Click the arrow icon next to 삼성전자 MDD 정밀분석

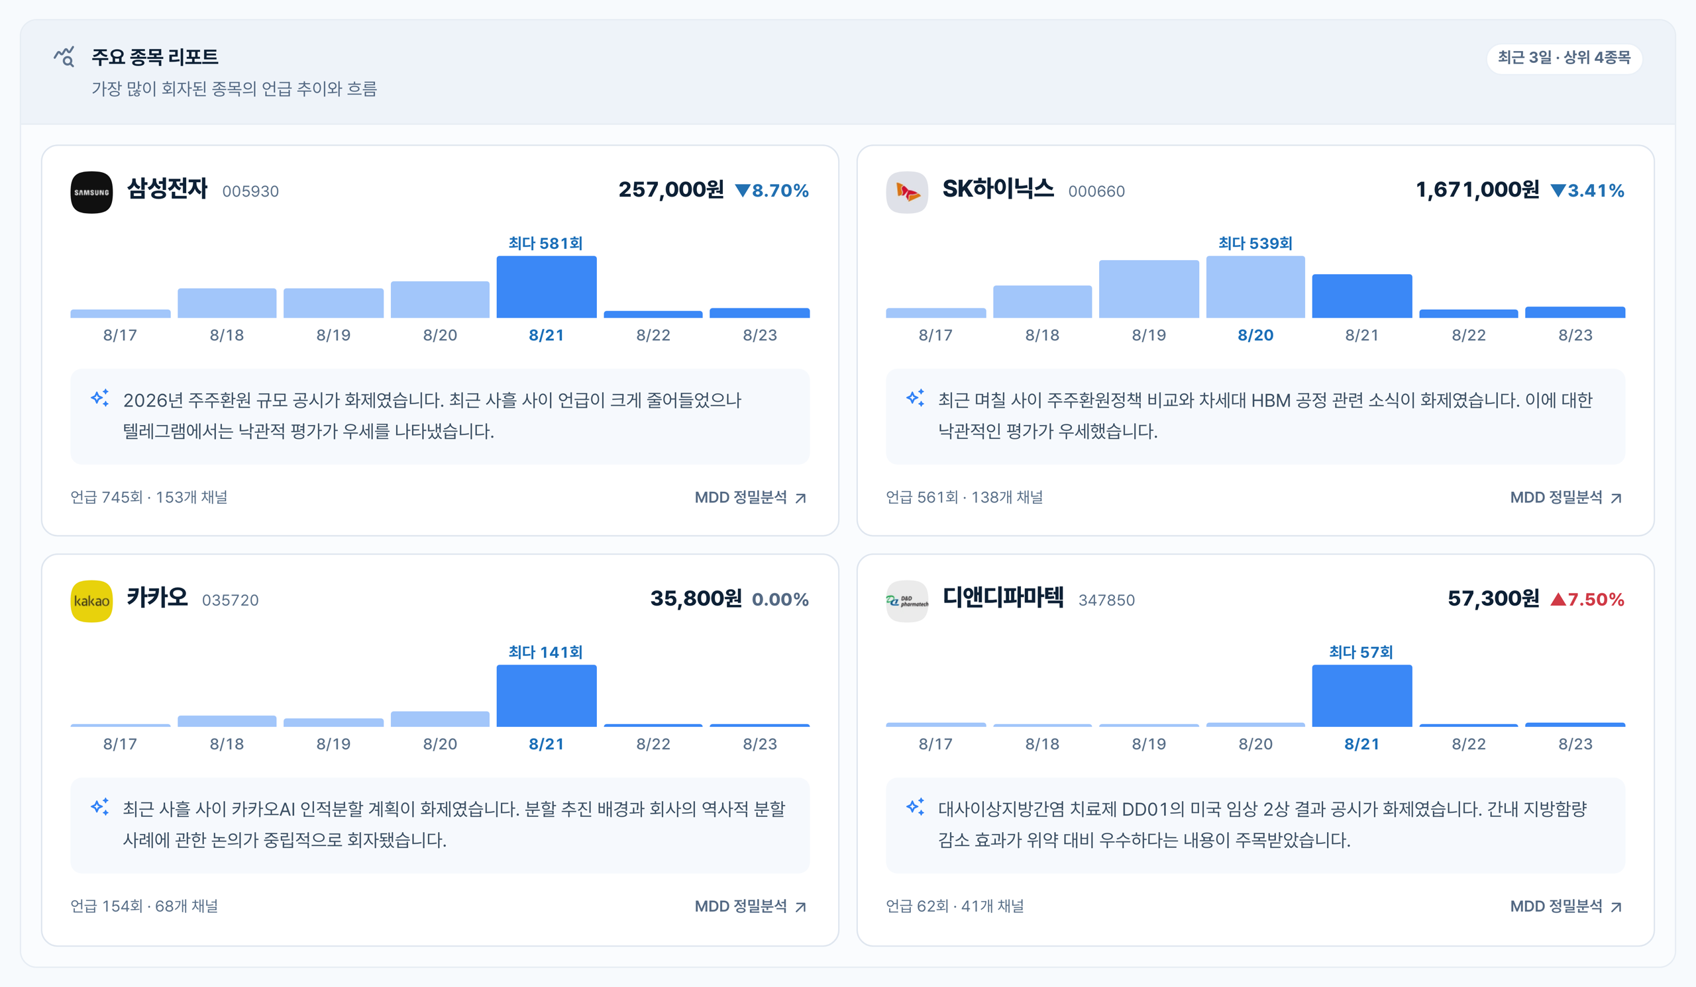801,498
